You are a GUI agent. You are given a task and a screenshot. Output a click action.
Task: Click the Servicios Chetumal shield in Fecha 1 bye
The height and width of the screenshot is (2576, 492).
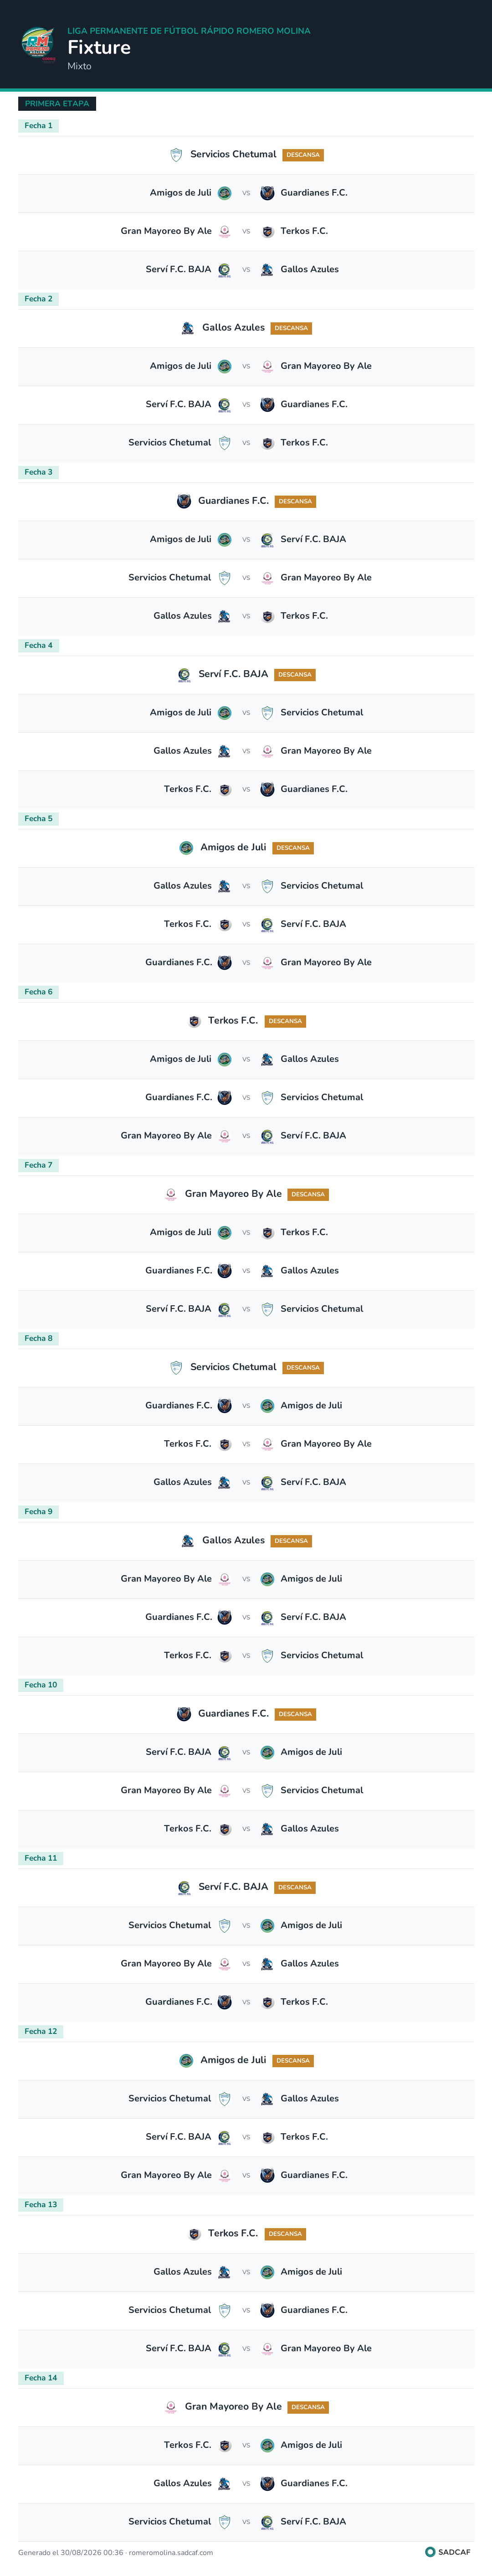[176, 155]
